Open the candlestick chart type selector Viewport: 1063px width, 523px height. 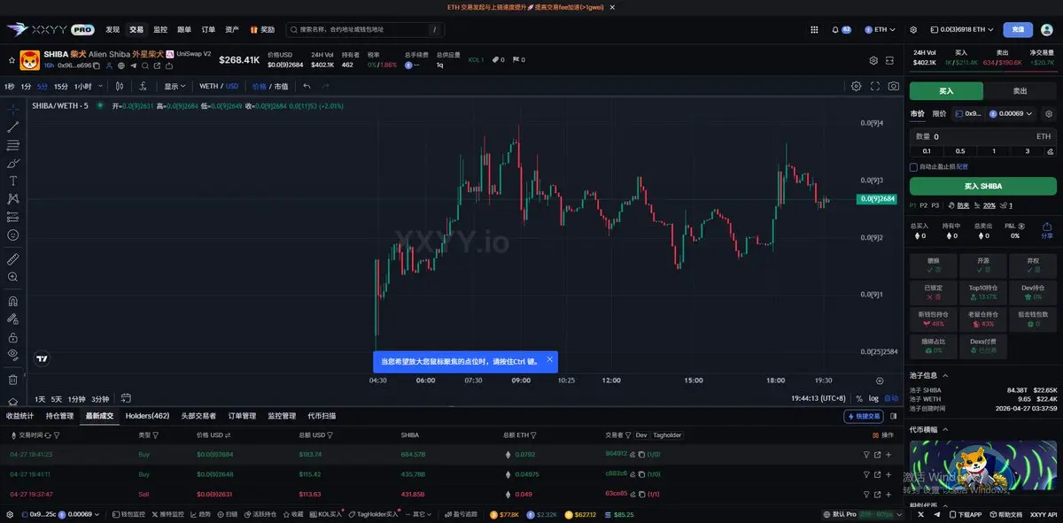tap(120, 86)
